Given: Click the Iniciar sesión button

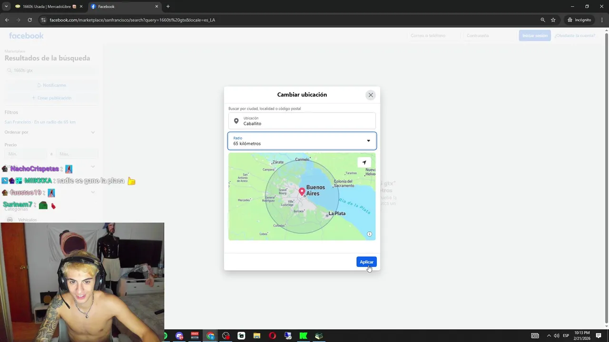Looking at the screenshot, I should click(535, 36).
